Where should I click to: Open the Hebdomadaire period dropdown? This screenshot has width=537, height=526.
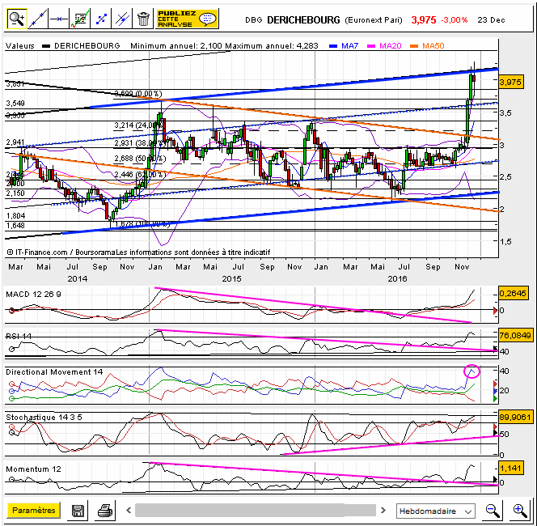436,511
